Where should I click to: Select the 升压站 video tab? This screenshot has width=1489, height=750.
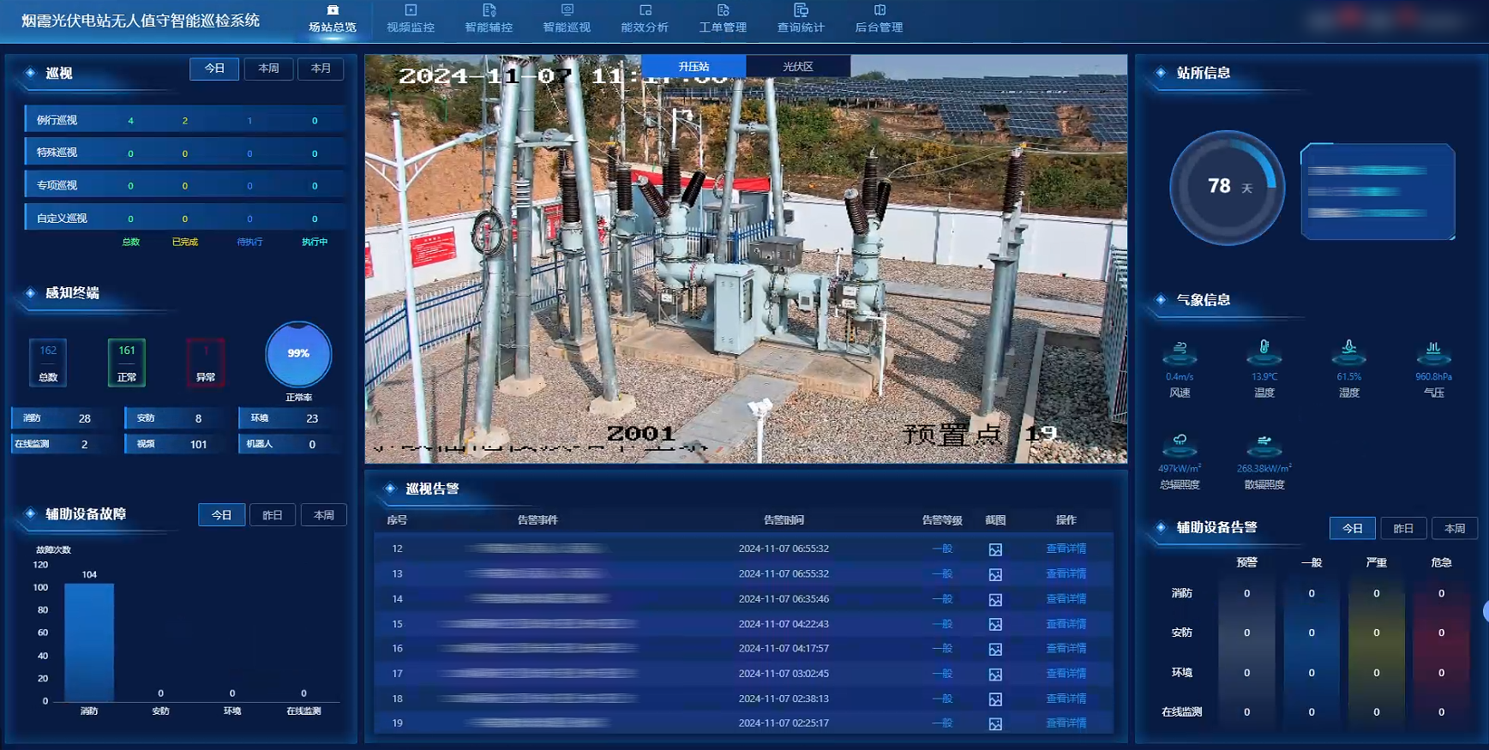pos(693,66)
